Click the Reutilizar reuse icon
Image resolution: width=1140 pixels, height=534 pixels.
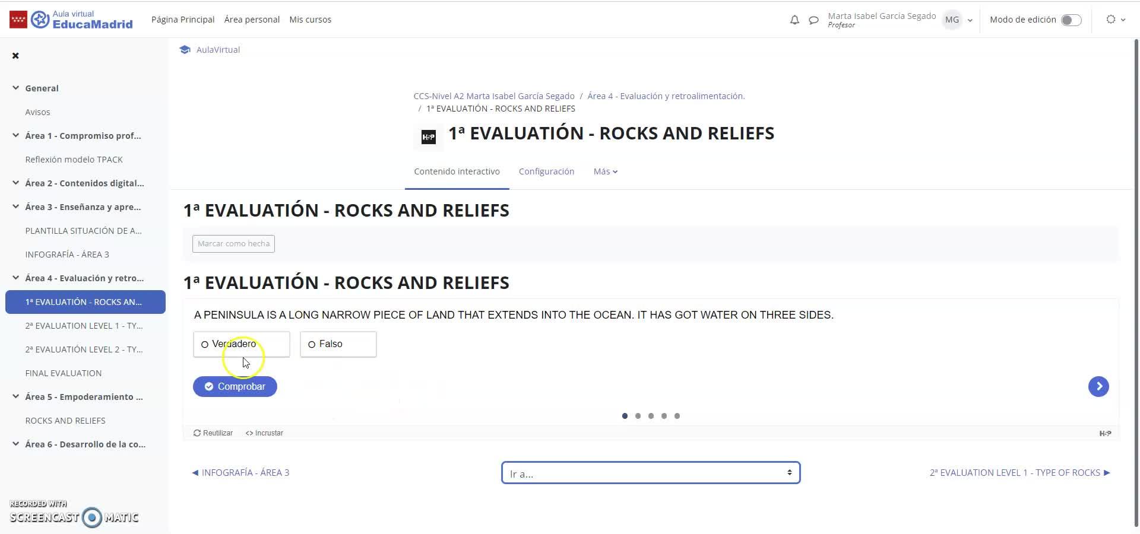click(198, 433)
